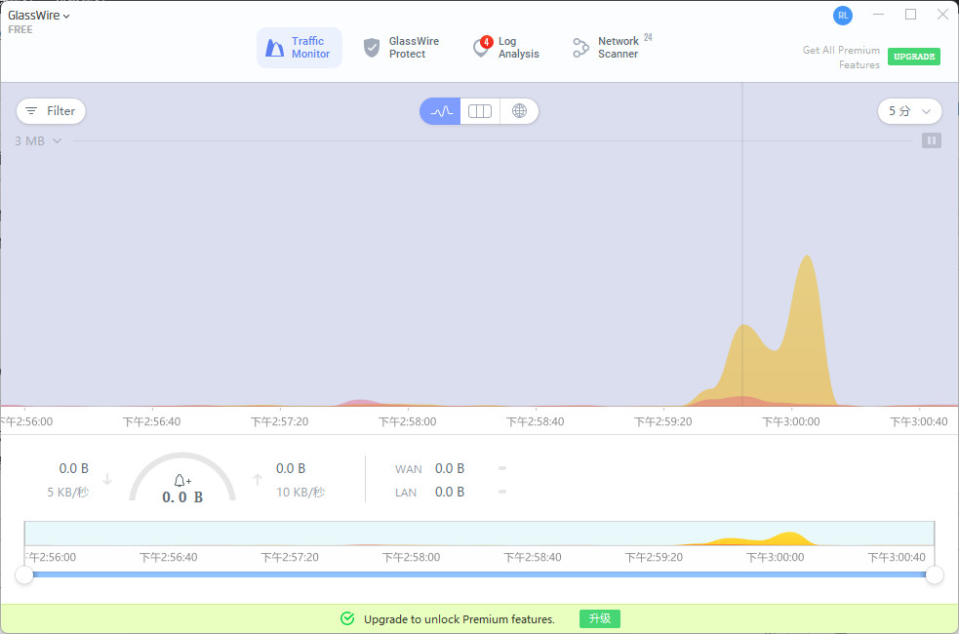Image resolution: width=959 pixels, height=634 pixels.
Task: Open the Filter panel
Action: pos(51,111)
